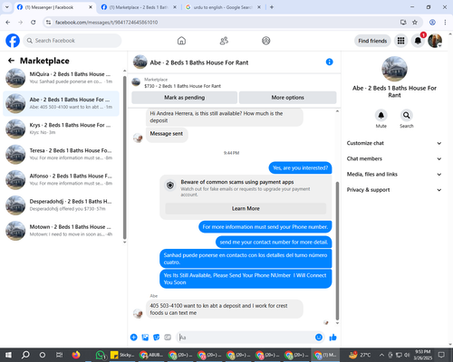Open Sticky Notes from the taskbar
453x362 pixels.
pos(122,355)
